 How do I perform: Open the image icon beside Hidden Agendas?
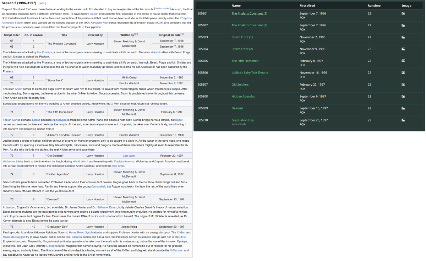403,96
